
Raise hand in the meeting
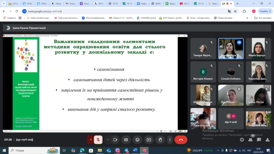coord(160,140)
